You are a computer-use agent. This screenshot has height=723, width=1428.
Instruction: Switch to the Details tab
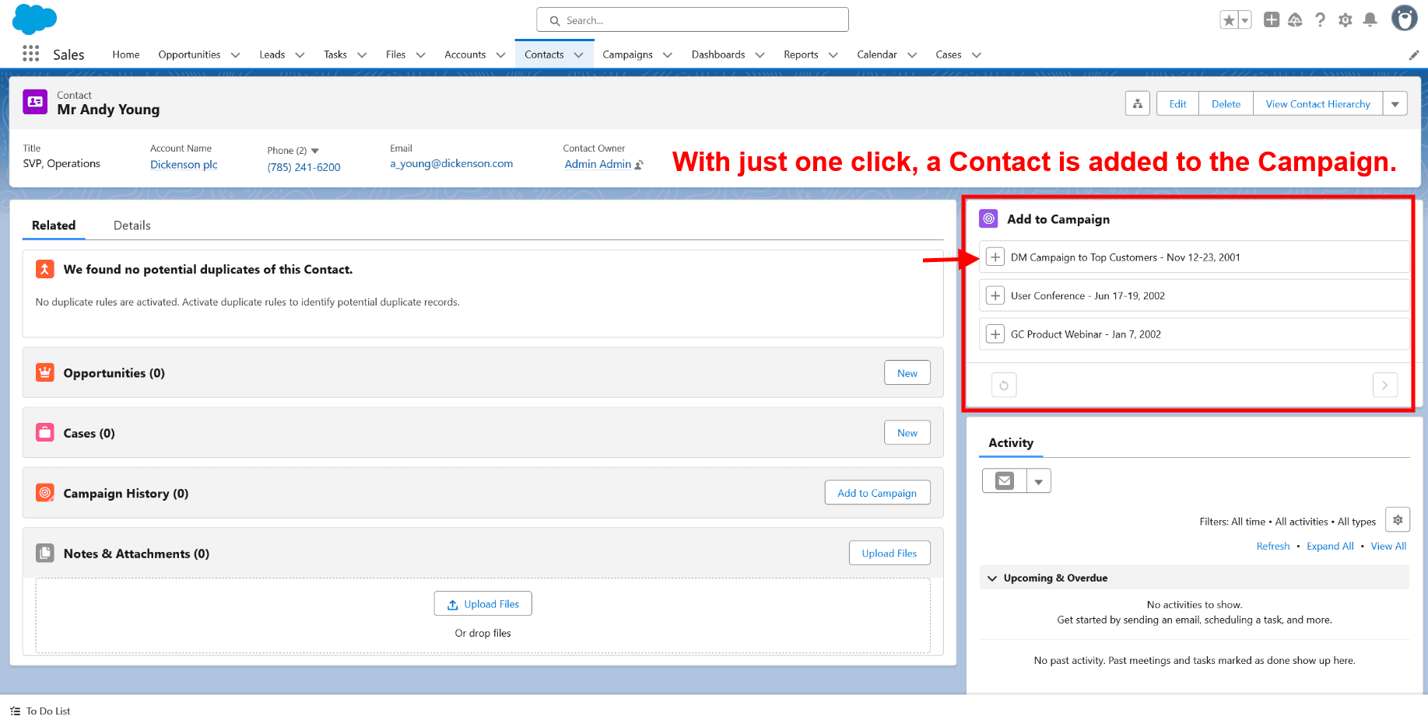(x=132, y=225)
